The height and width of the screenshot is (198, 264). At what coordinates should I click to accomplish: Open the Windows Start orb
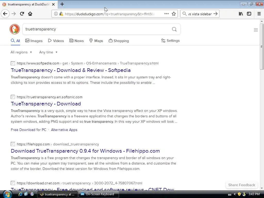tap(7, 194)
